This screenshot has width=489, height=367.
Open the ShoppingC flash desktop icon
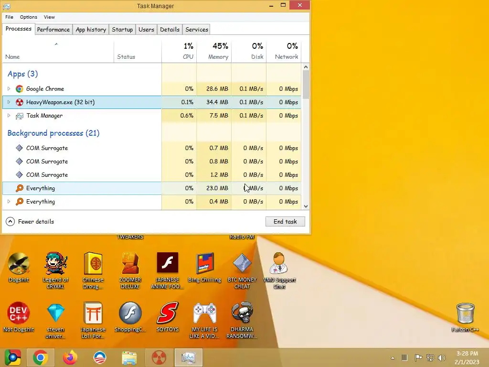point(130,317)
